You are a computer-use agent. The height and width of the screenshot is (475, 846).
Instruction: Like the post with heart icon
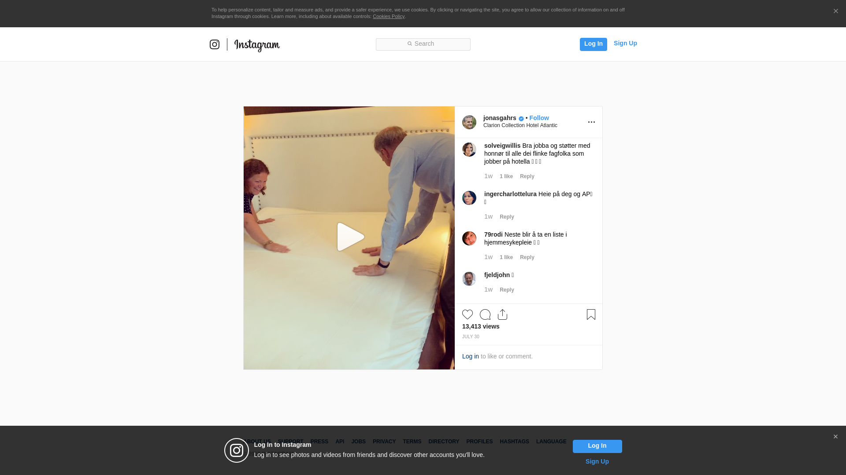468,314
